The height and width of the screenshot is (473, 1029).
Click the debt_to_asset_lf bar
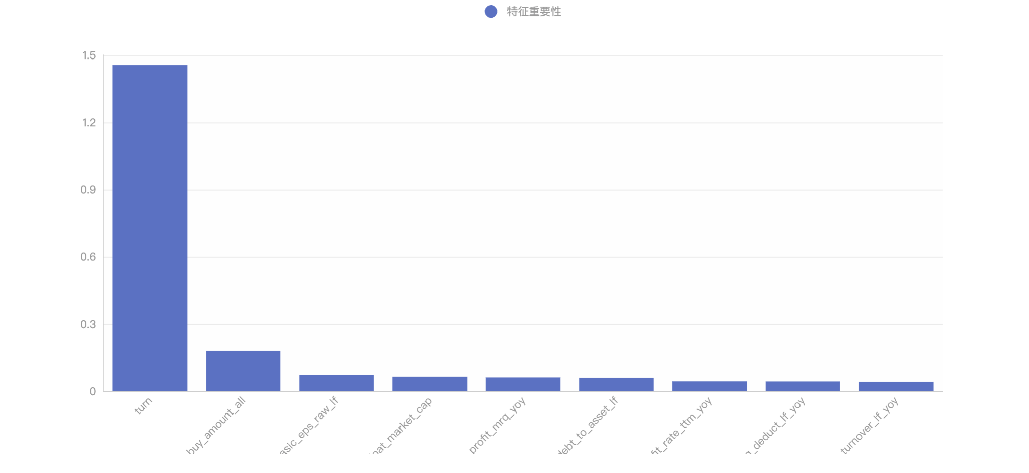click(616, 385)
